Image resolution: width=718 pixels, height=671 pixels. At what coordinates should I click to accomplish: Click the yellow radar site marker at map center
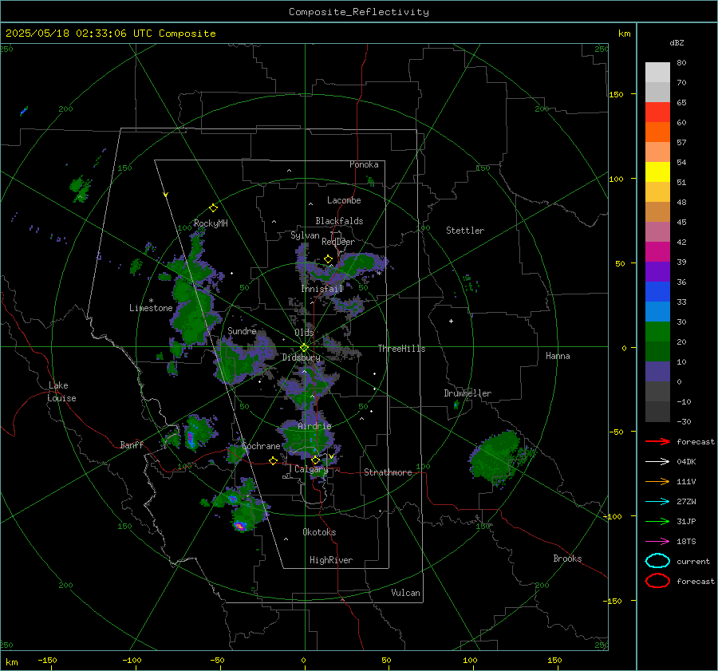305,348
